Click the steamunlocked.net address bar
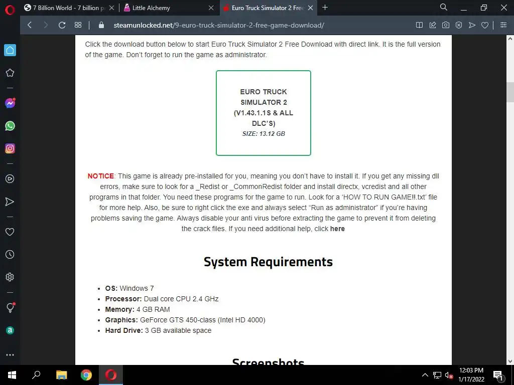Image resolution: width=514 pixels, height=385 pixels. (x=219, y=25)
